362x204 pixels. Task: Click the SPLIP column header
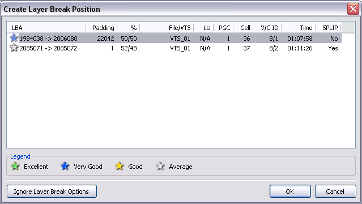[x=329, y=28]
